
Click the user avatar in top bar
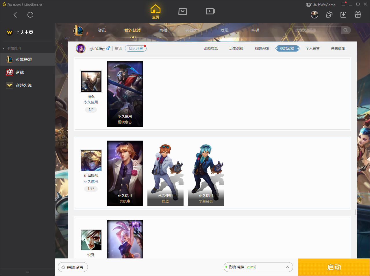click(314, 14)
